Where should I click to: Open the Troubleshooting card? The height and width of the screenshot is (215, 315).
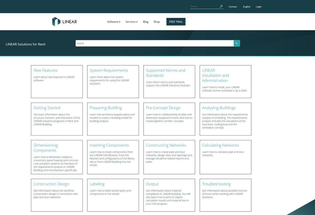point(225,195)
